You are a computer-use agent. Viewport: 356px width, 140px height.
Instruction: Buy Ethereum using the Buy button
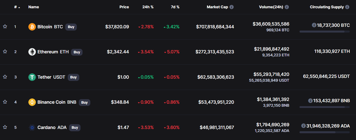tap(77, 52)
